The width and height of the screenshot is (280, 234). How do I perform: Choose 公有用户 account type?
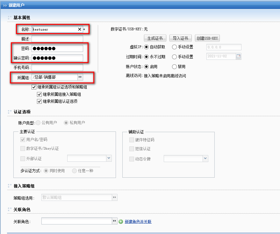coord(38,123)
